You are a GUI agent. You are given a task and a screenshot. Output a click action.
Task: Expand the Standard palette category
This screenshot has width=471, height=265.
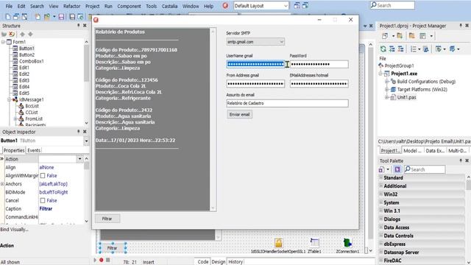[x=381, y=177]
